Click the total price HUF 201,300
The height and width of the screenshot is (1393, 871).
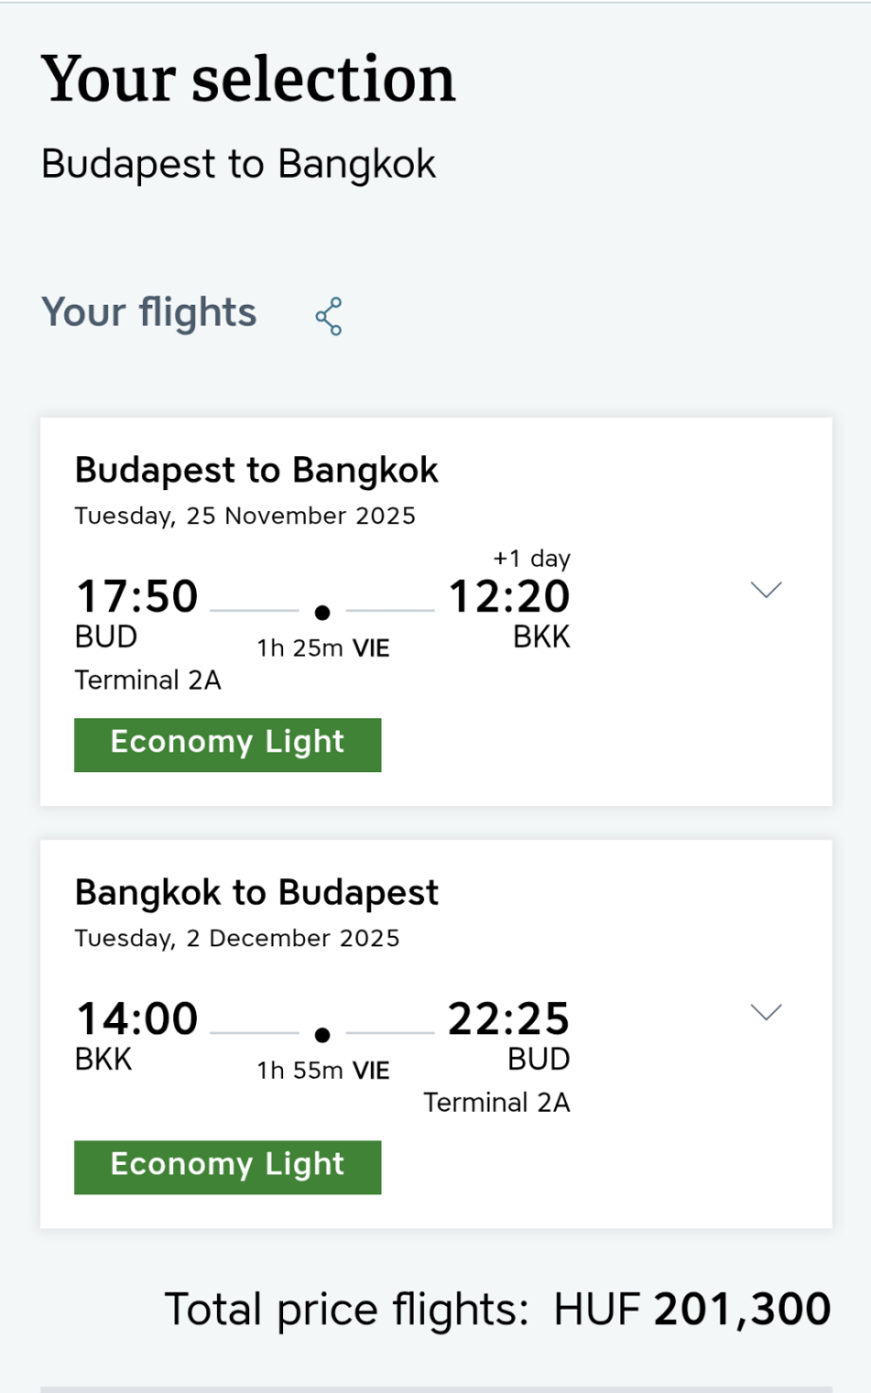(x=692, y=1310)
